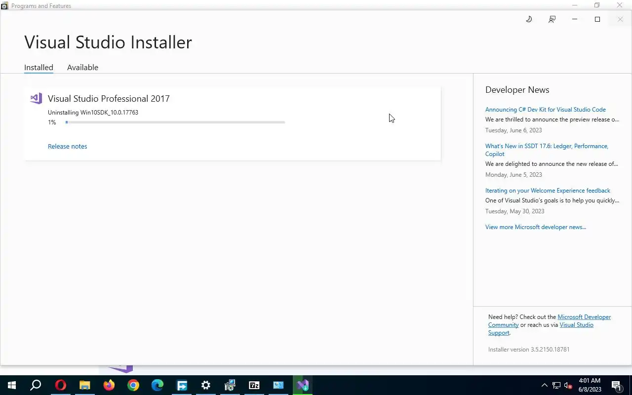Toggle the dark theme moon icon

(x=529, y=19)
